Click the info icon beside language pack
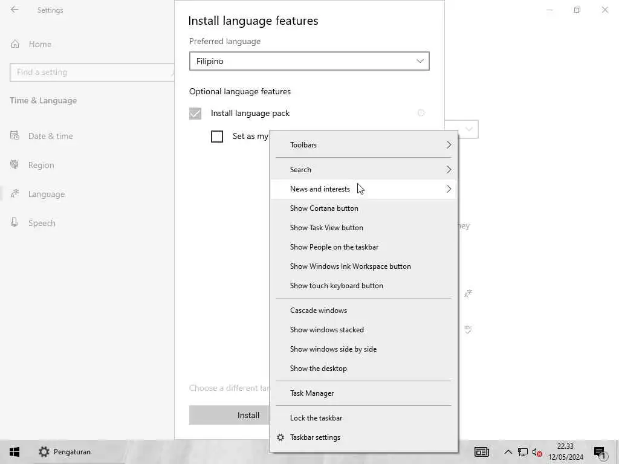 tap(421, 113)
